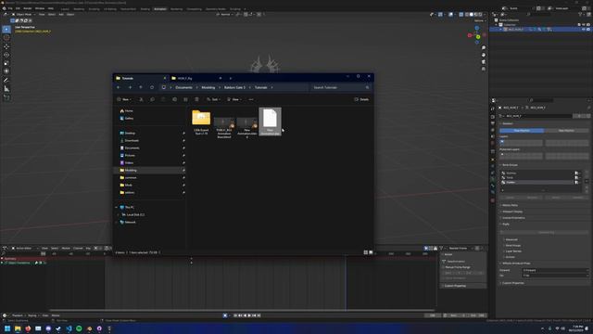The image size is (593, 334).
Task: Click the pan hand viewport gizmo
Action: (484, 55)
